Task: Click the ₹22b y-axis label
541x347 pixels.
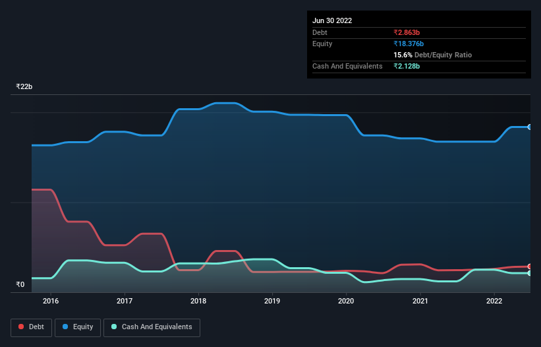Action: 24,86
